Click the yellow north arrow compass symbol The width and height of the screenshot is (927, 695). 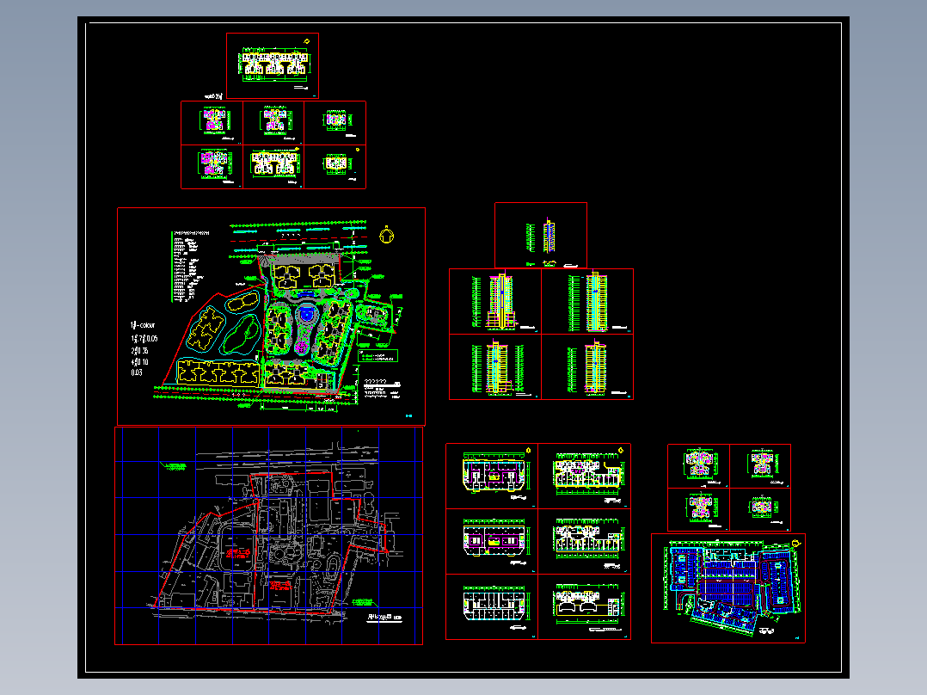[x=386, y=235]
